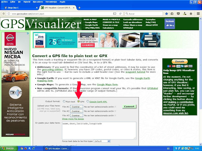Click the blue bookmark star icon
The width and height of the screenshot is (202, 151).
(x=166, y=14)
